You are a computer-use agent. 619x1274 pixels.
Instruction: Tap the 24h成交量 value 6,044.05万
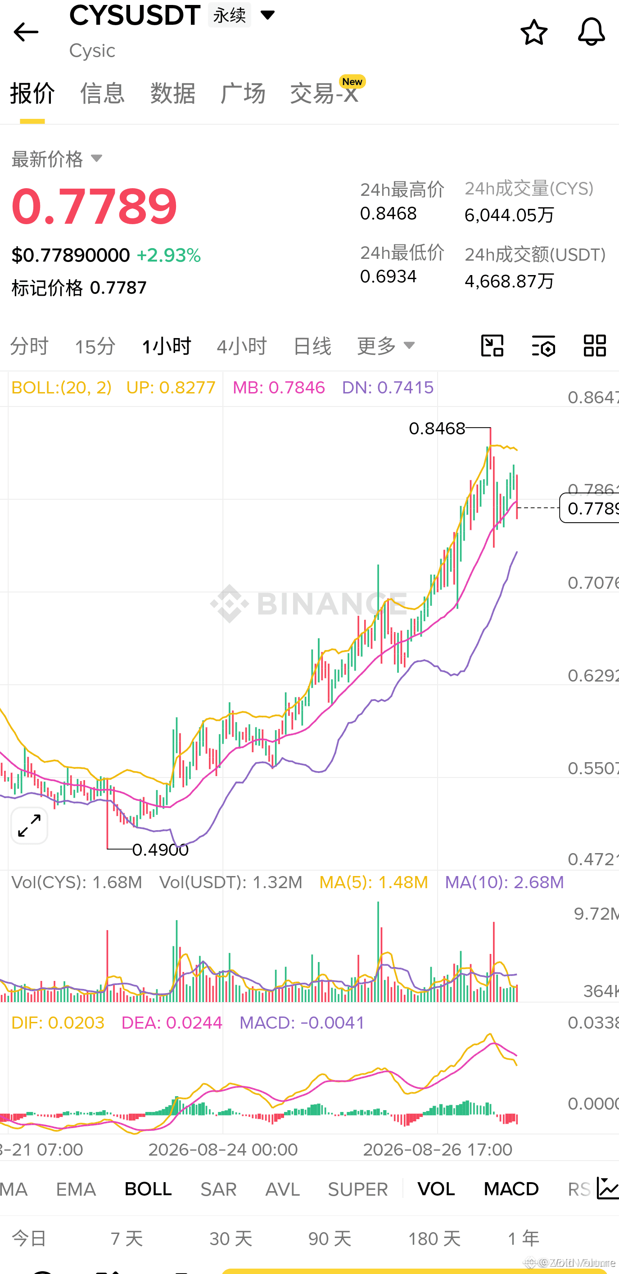click(x=509, y=215)
